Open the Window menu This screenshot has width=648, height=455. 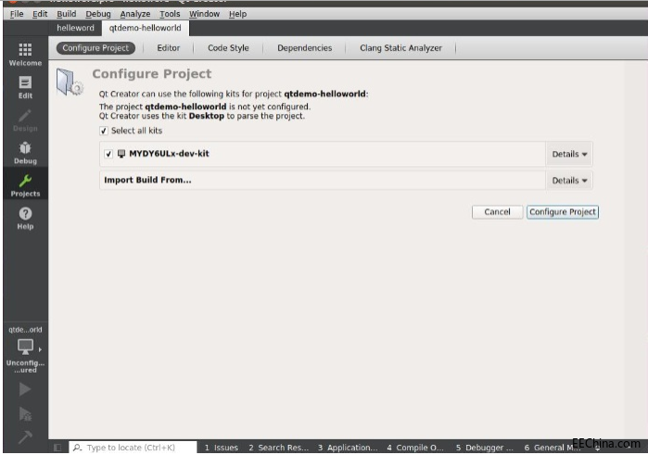pyautogui.click(x=204, y=14)
